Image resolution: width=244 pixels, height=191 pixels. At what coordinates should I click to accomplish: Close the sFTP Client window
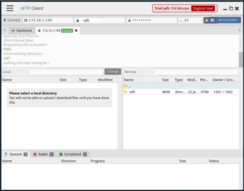[237, 8]
